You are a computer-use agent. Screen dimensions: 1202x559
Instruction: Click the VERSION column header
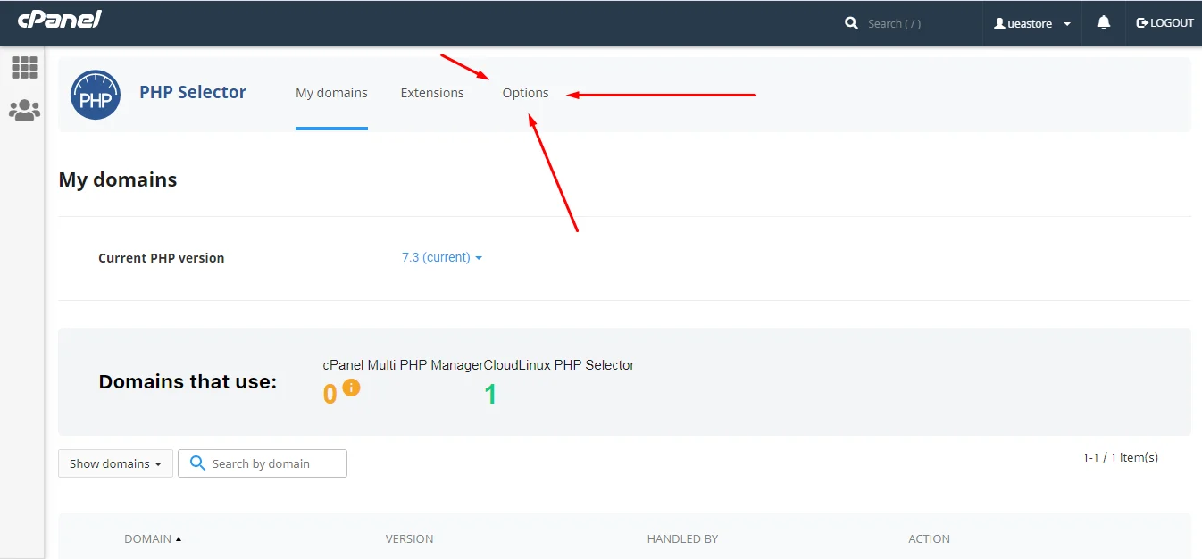pyautogui.click(x=409, y=539)
